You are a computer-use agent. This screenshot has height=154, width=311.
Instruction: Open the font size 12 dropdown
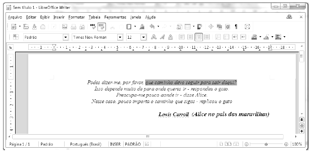[144, 37]
